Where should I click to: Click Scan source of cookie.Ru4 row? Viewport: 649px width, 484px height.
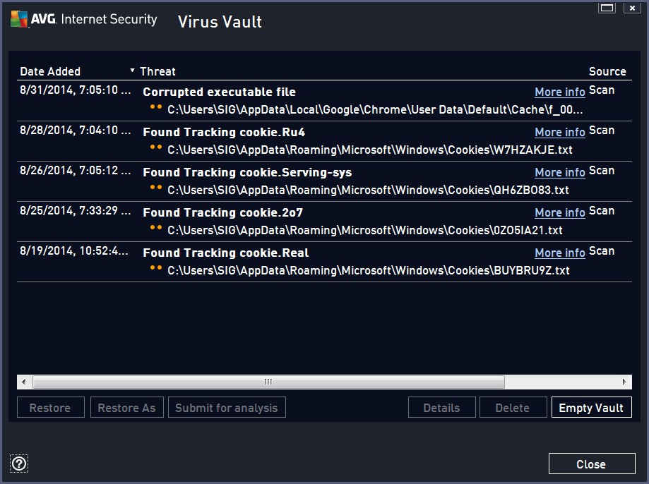[602, 131]
